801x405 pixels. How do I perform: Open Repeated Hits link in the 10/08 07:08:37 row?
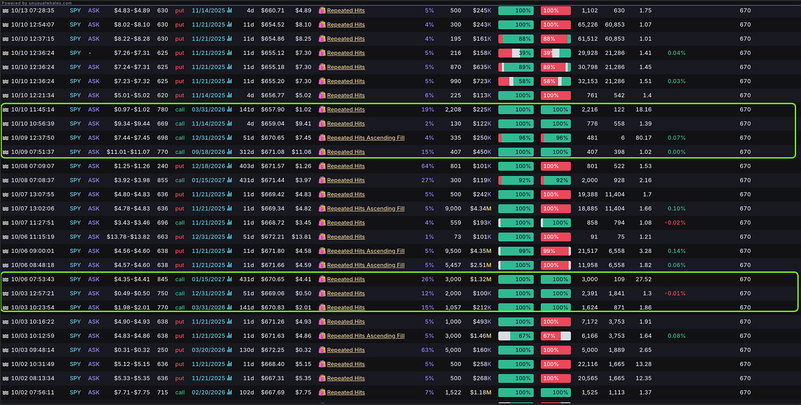pyautogui.click(x=346, y=180)
